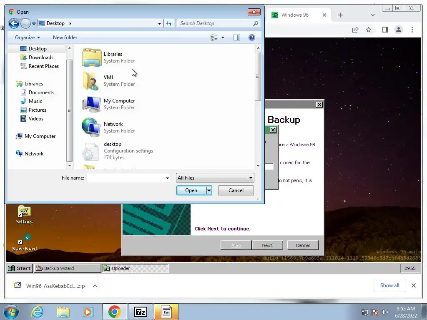
Task: Show the preview pane icon
Action: [237, 37]
